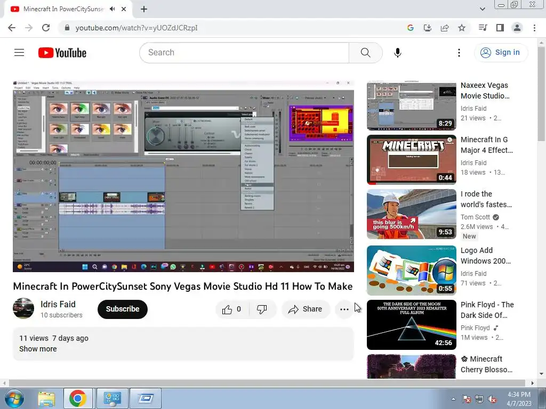Image resolution: width=546 pixels, height=409 pixels.
Task: Click the address bar URL
Action: coord(136,28)
